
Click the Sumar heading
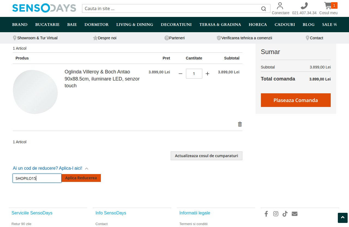270,52
